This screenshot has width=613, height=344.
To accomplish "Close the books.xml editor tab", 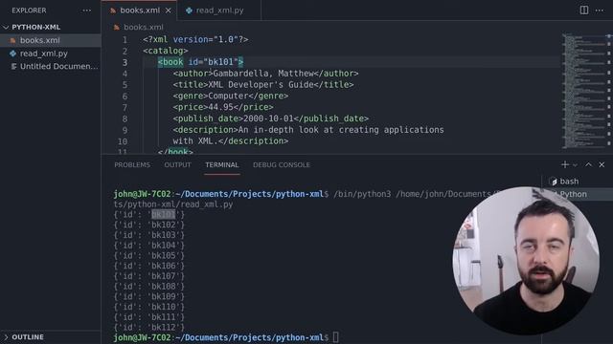I will click(169, 11).
